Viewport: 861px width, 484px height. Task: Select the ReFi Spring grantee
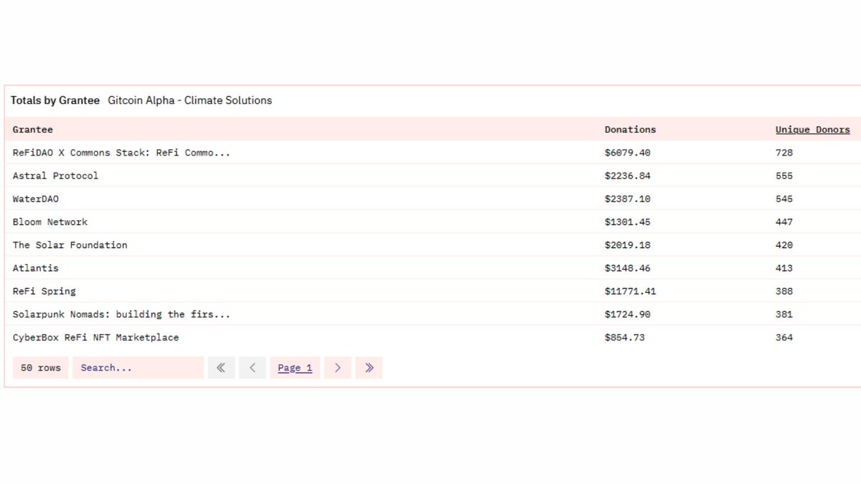pyautogui.click(x=44, y=291)
